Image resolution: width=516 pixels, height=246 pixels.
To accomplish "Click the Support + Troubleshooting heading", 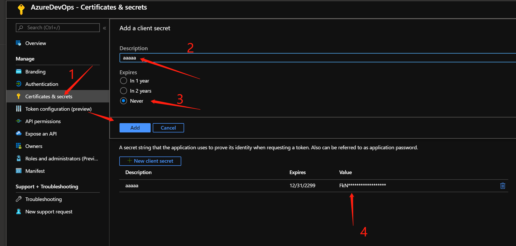I will [x=47, y=187].
